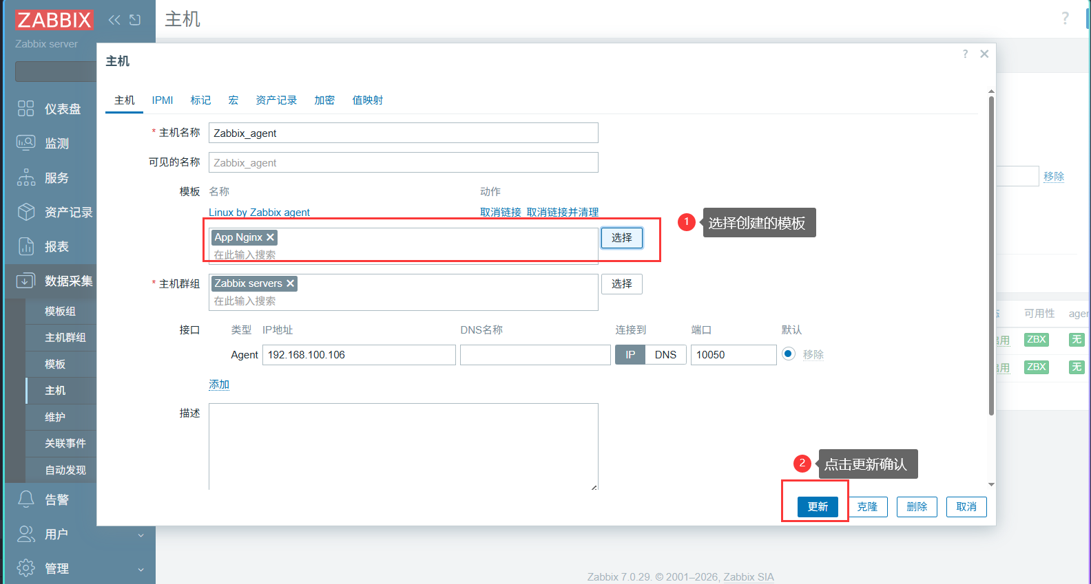The height and width of the screenshot is (584, 1091).
Task: Open Linux by Zabbix agent template link
Action: [x=260, y=213]
